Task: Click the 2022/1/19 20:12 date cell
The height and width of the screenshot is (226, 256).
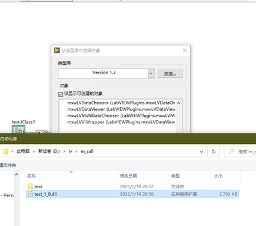Action: [137, 186]
